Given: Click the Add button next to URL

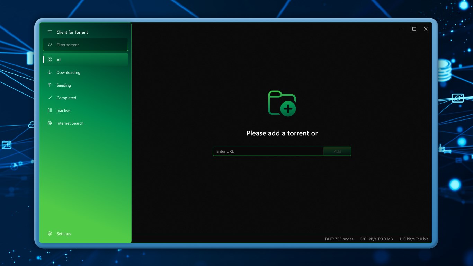Looking at the screenshot, I should [x=337, y=151].
